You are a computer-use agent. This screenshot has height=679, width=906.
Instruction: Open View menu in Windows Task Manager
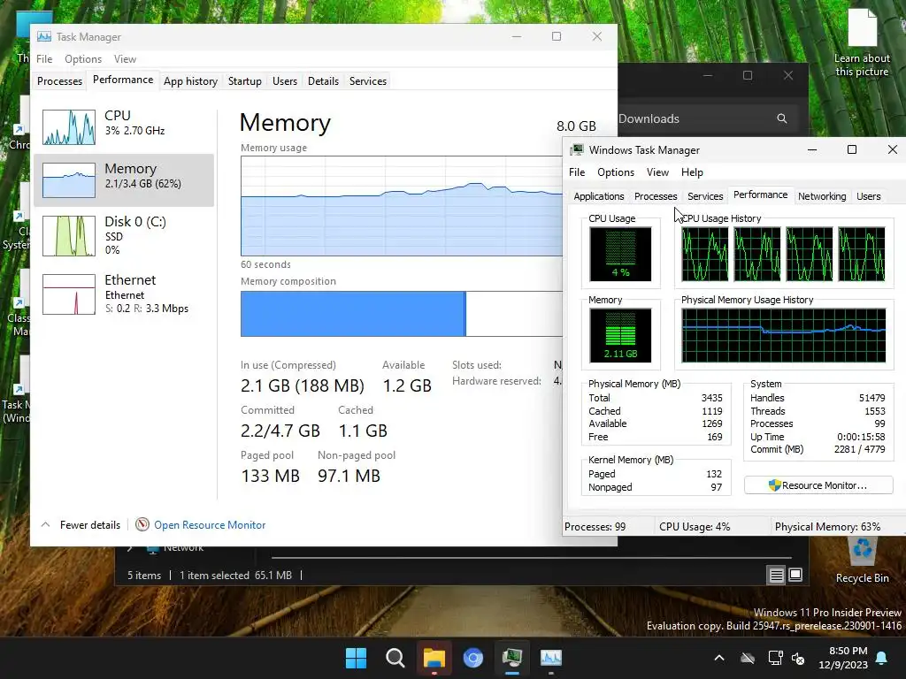tap(657, 172)
